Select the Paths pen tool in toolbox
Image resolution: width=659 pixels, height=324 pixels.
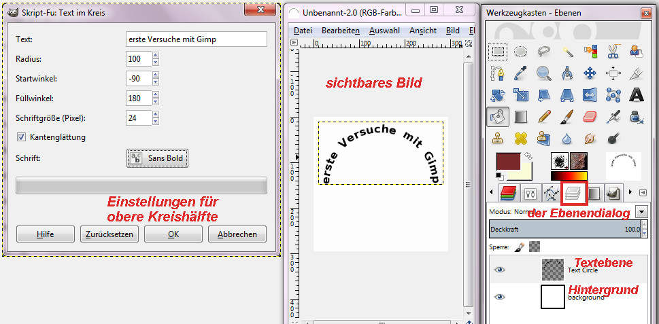498,73
